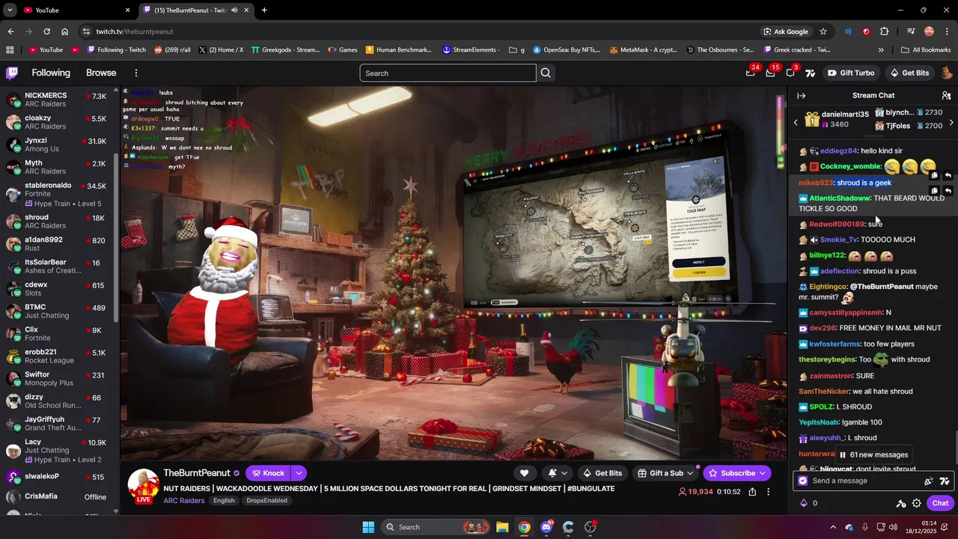Click the Knock button
The height and width of the screenshot is (539, 958).
tap(268, 473)
